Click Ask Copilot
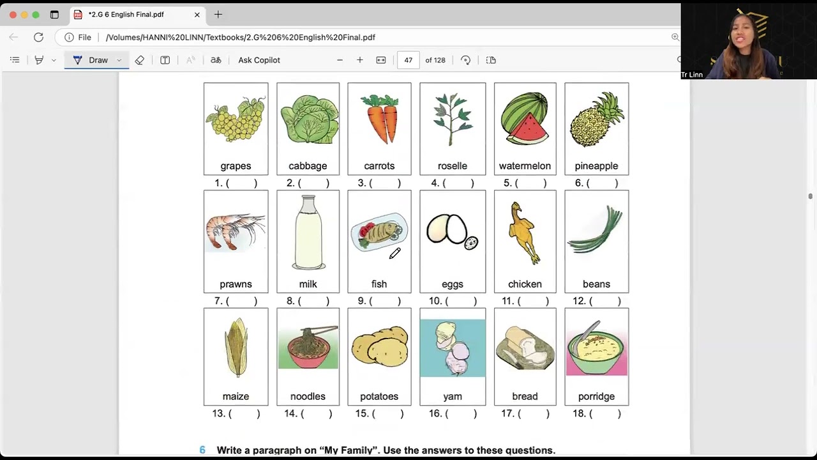This screenshot has width=817, height=460. (259, 60)
